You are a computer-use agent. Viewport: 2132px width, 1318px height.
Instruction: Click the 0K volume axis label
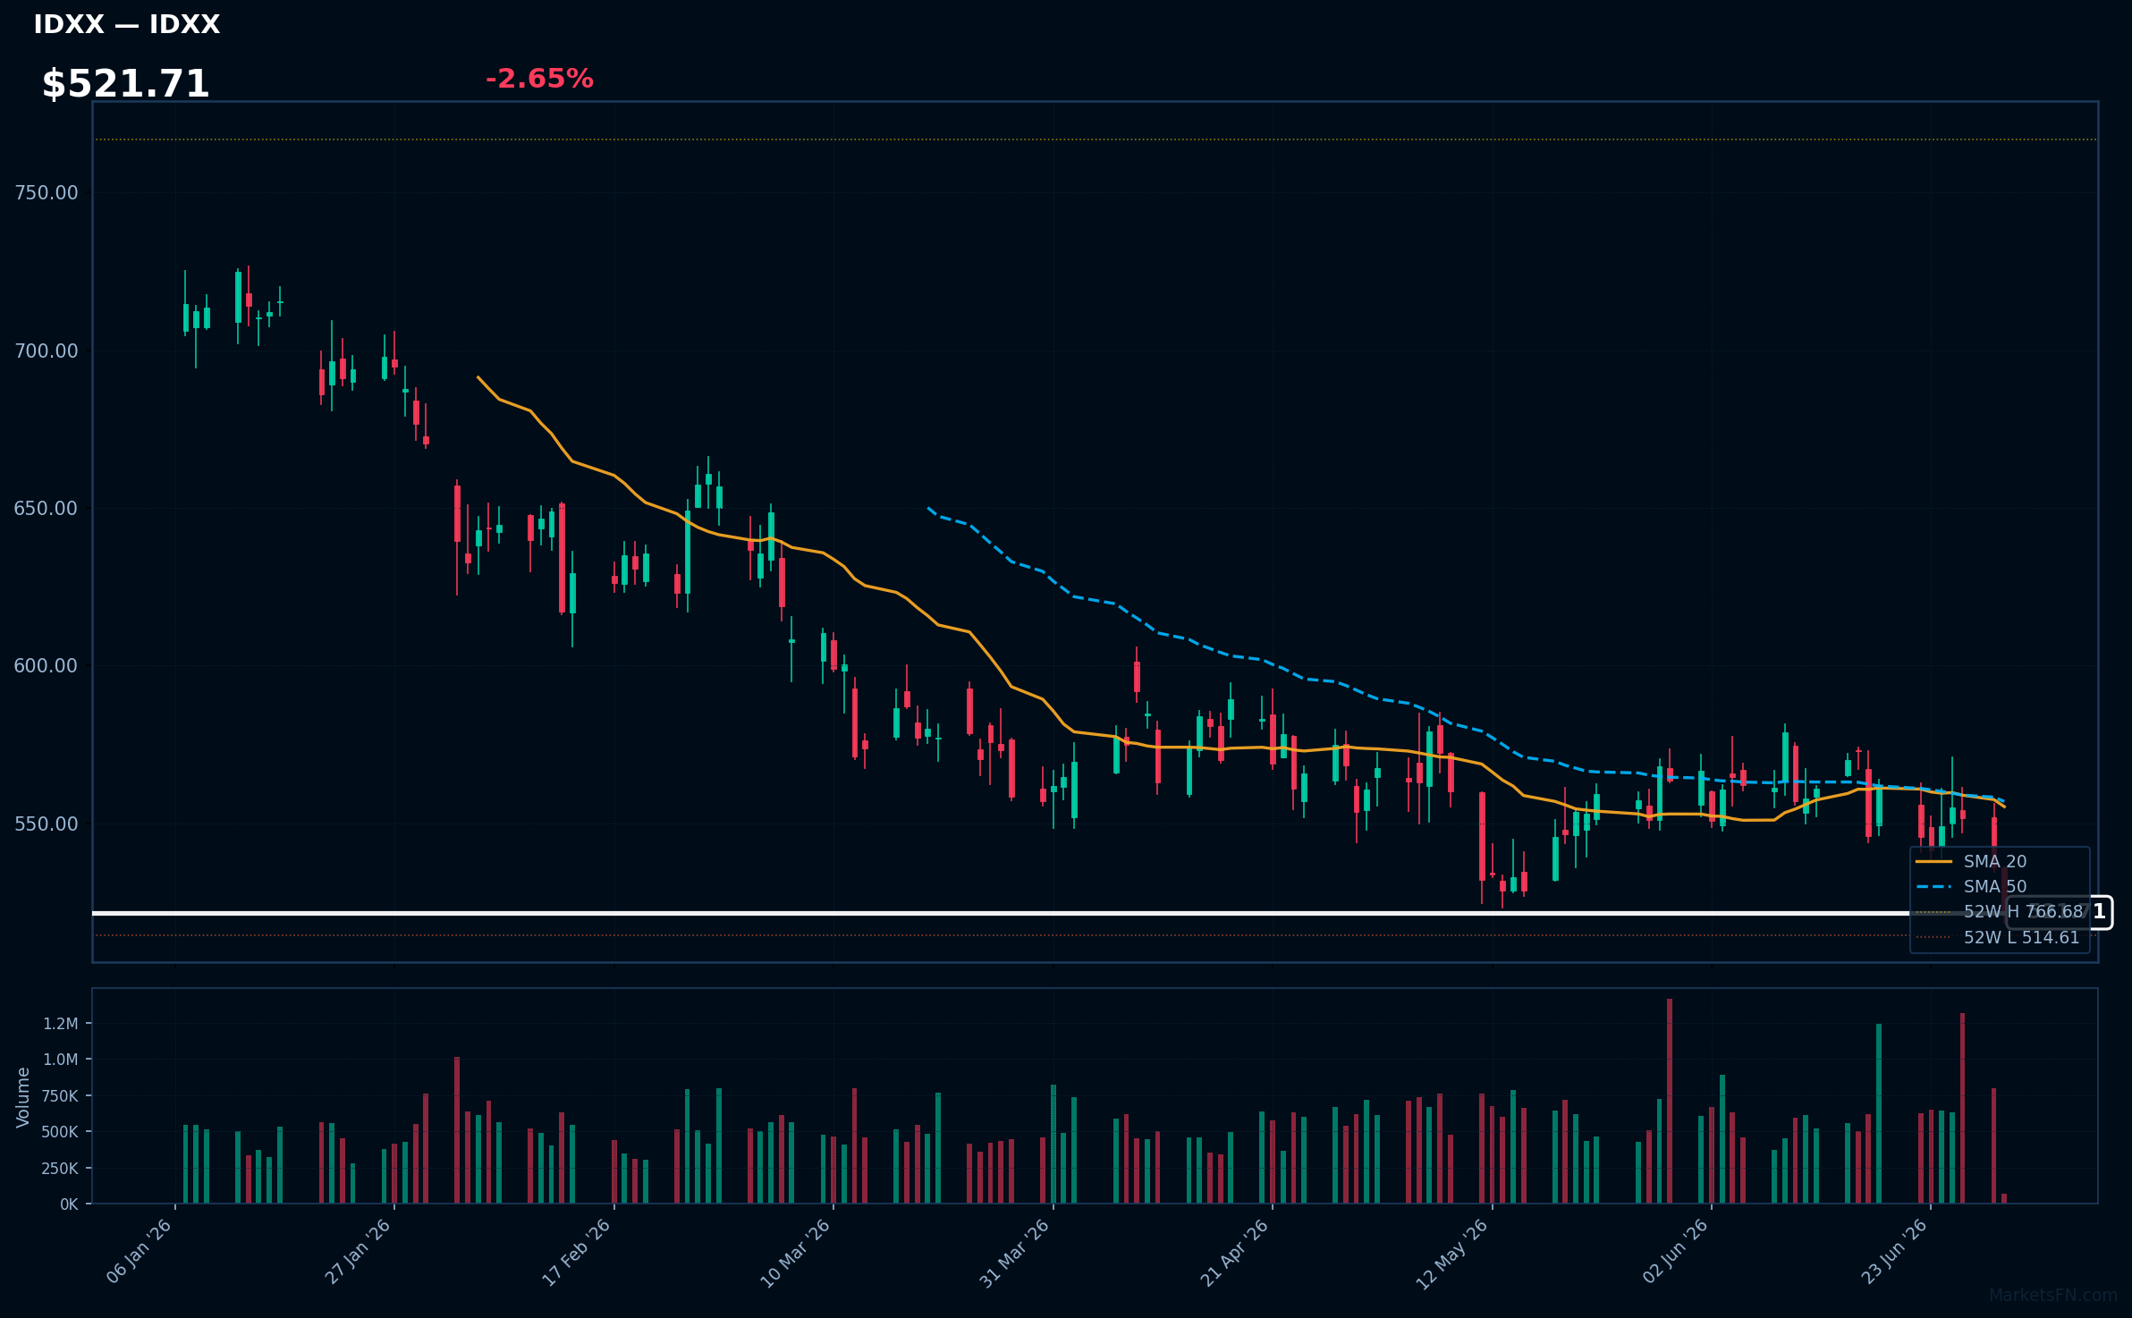point(69,1204)
